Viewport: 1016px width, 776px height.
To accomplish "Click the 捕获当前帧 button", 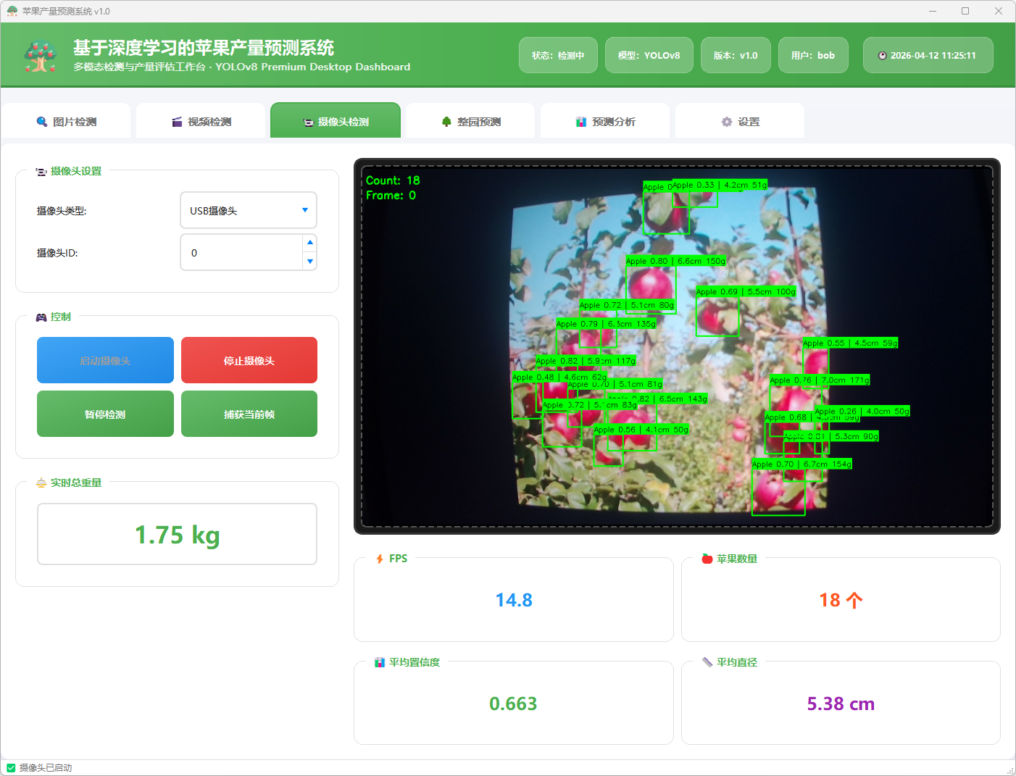I will click(249, 414).
